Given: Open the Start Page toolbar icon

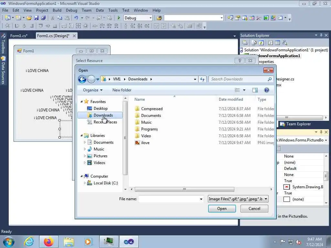Looking at the screenshot, I should coord(266,18).
